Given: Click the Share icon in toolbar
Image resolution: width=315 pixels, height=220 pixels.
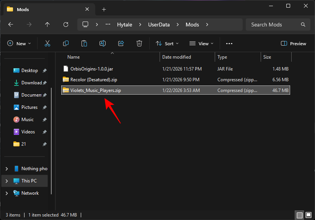Looking at the screenshot, I should click(x=121, y=44).
